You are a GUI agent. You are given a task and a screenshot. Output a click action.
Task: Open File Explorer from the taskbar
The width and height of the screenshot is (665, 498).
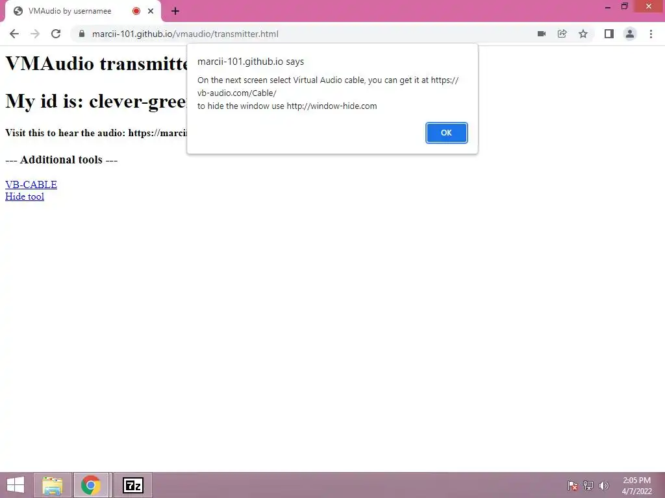click(53, 485)
